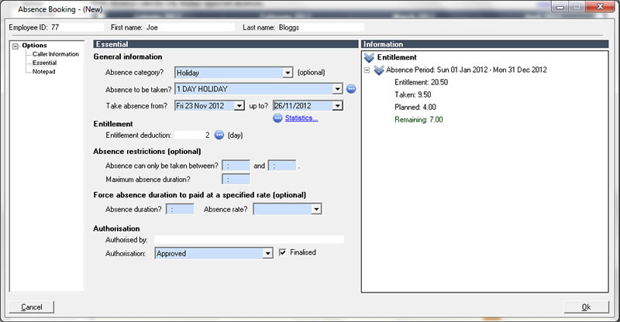
Task: Click the Entitlement header chevron icon
Action: click(369, 57)
